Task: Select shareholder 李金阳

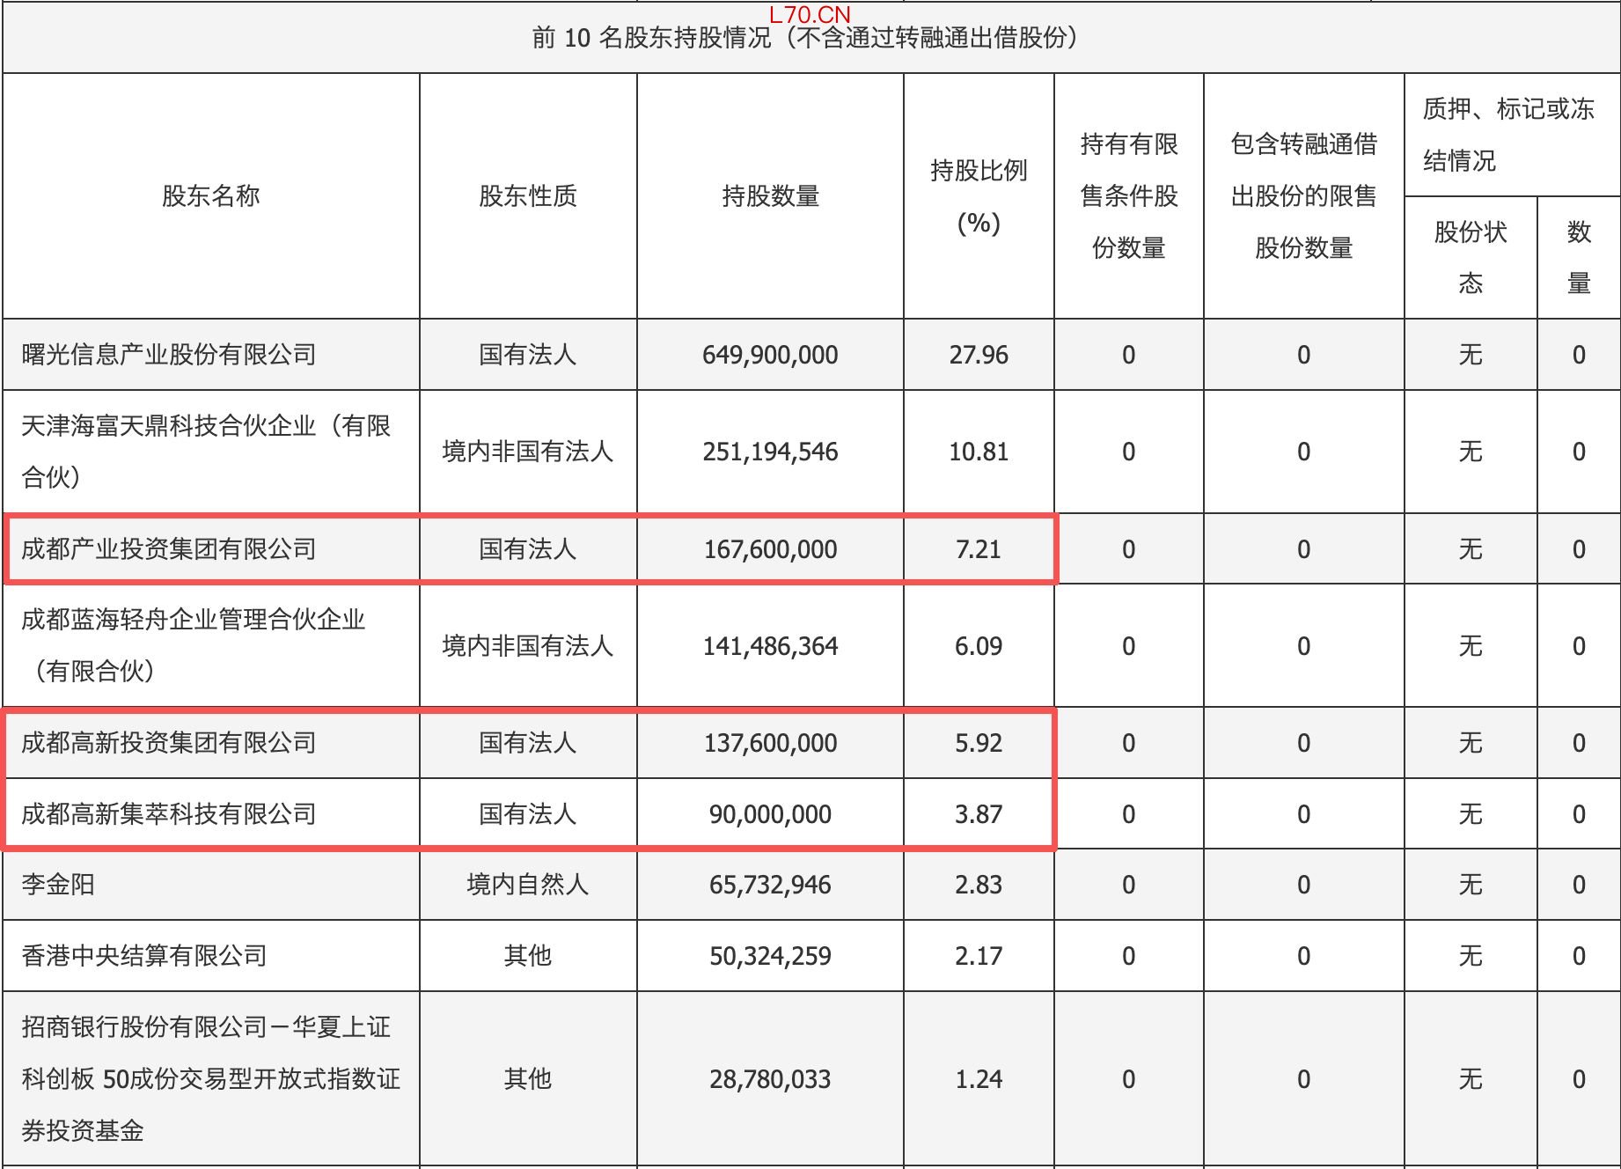Action: tap(58, 885)
